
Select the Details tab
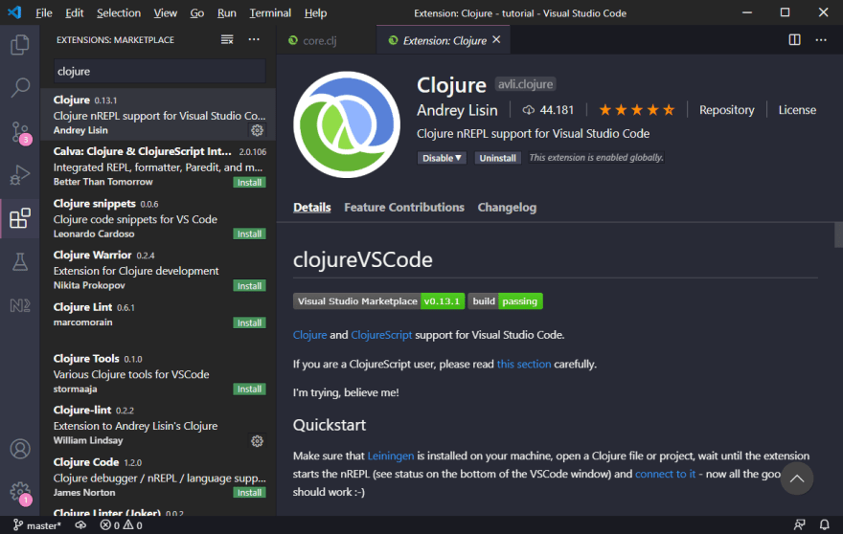pyautogui.click(x=312, y=208)
